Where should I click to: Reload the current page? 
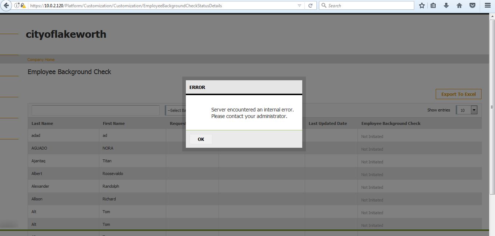coord(310,5)
